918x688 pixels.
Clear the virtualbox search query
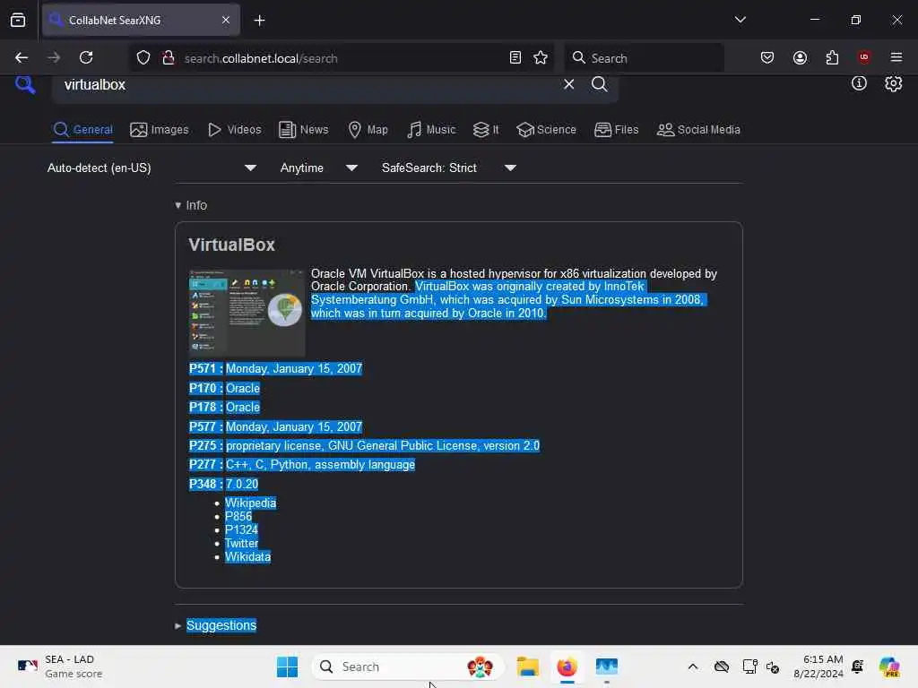click(568, 84)
